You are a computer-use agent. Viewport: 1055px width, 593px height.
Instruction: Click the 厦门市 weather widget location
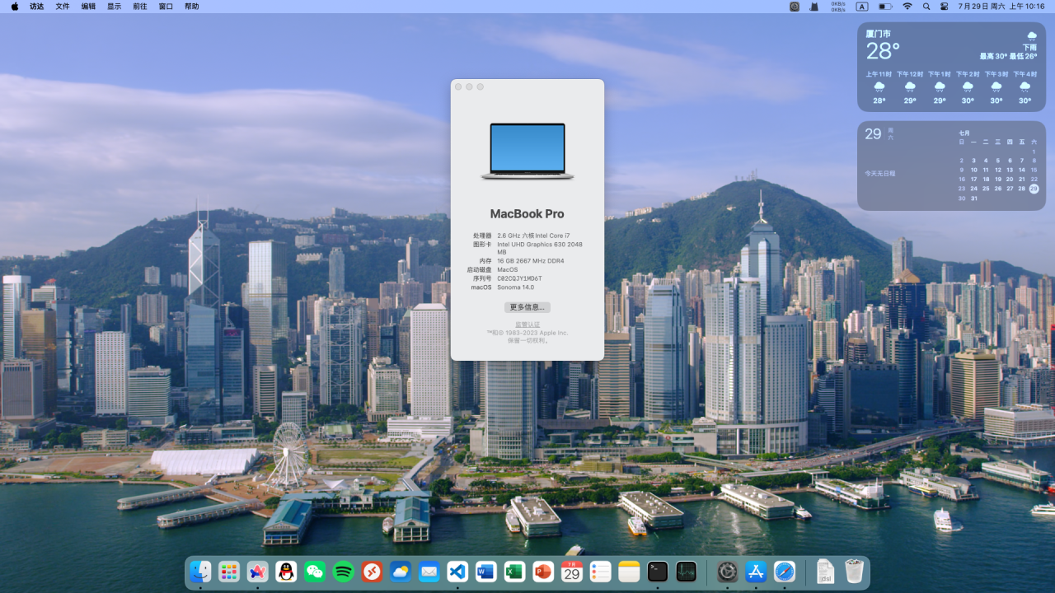[878, 34]
